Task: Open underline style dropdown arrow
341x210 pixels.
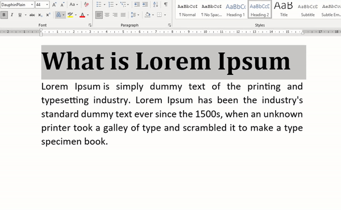Action: click(x=26, y=15)
